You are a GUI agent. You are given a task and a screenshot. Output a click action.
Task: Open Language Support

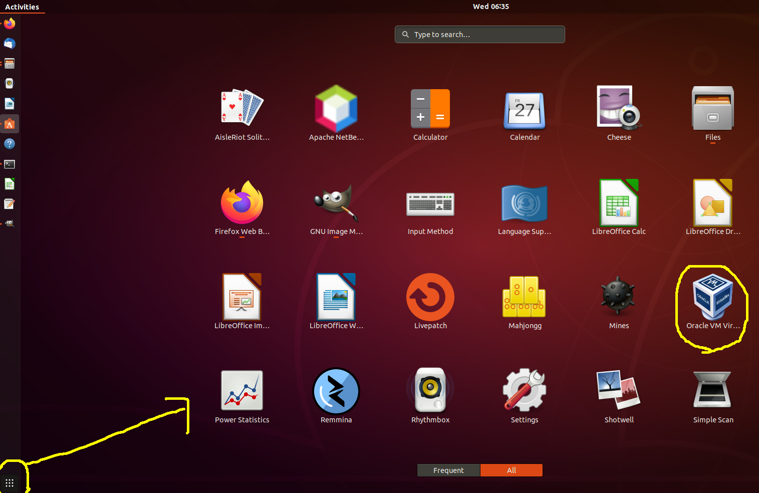[x=525, y=208]
